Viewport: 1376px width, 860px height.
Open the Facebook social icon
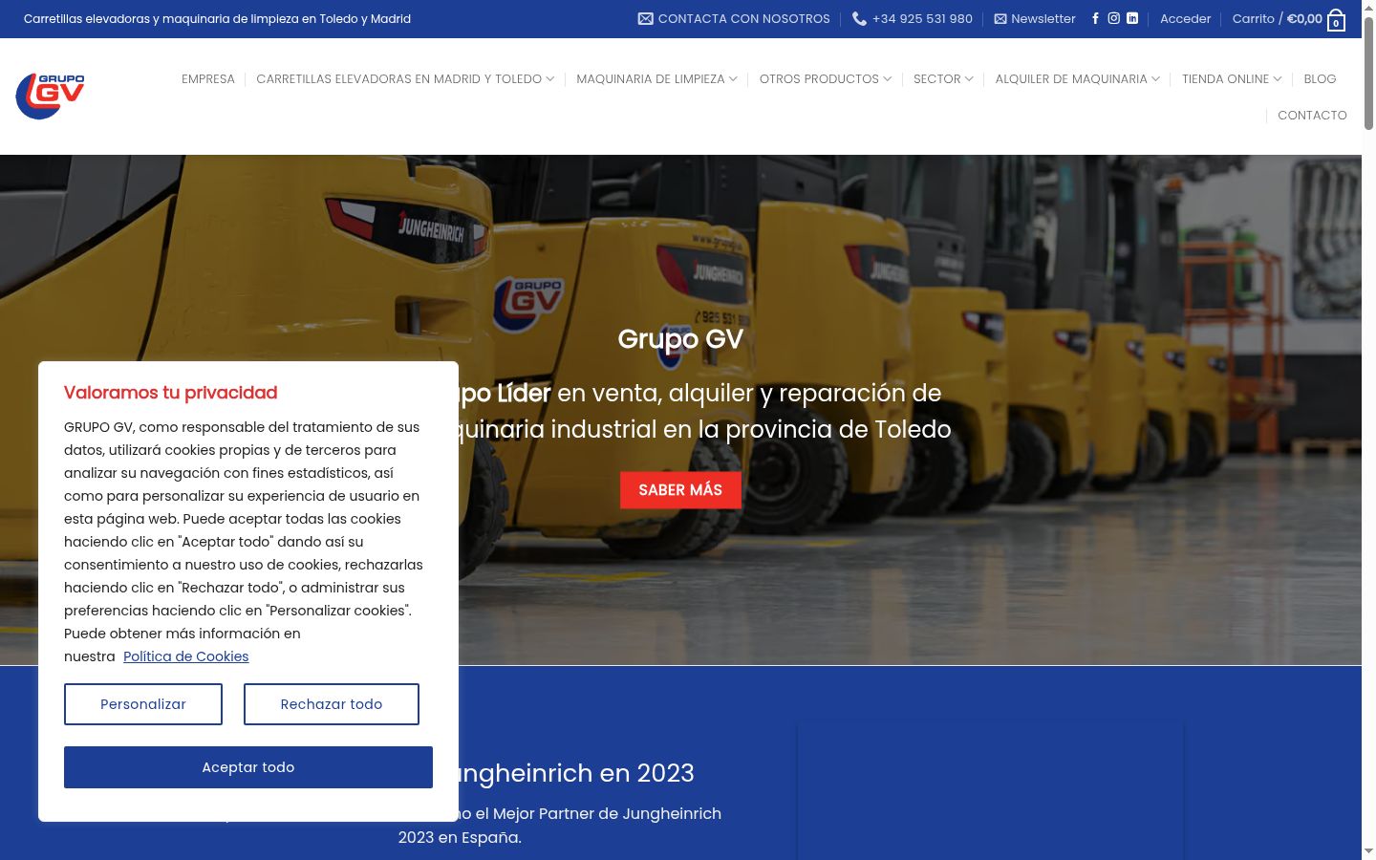[x=1095, y=18]
